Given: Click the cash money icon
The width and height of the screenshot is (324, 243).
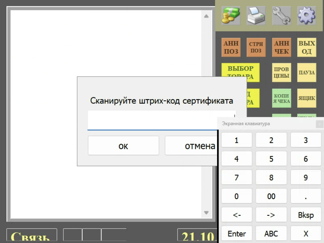Looking at the screenshot, I should (231, 16).
